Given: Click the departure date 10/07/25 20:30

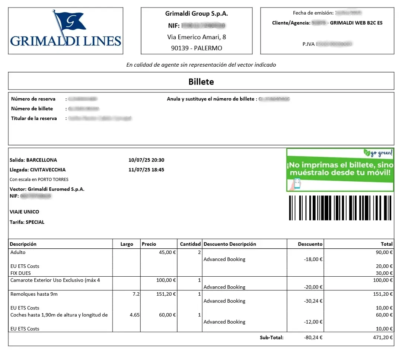Looking at the screenshot, I should tap(146, 160).
